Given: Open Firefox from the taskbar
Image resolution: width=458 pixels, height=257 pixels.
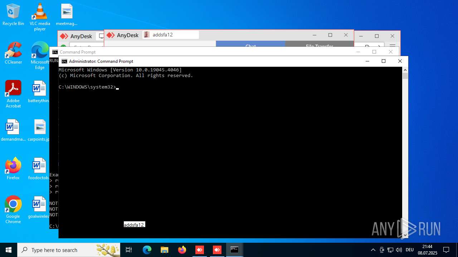Looking at the screenshot, I should 182,250.
